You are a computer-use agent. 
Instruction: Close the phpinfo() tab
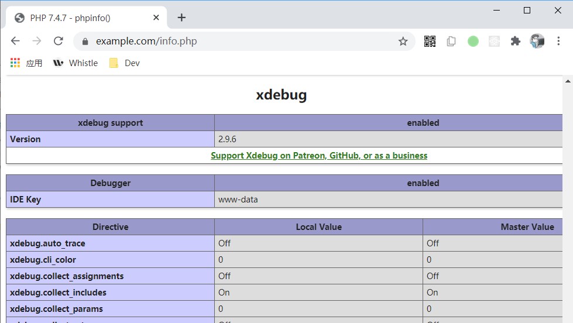[x=156, y=18]
